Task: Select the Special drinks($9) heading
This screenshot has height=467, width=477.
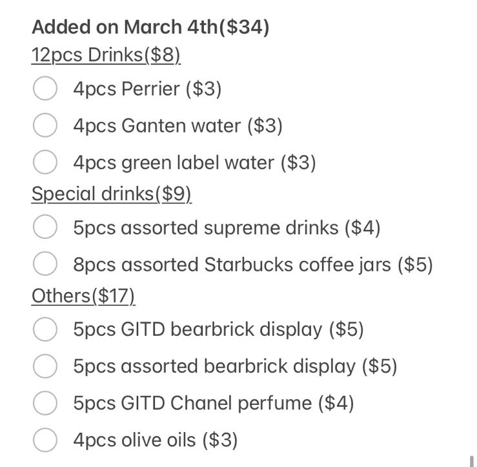Action: pos(112,194)
